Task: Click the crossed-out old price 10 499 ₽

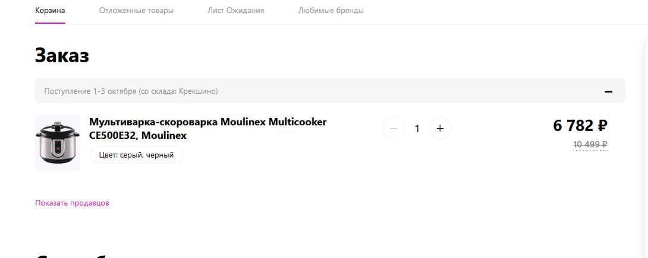Action: coord(590,144)
